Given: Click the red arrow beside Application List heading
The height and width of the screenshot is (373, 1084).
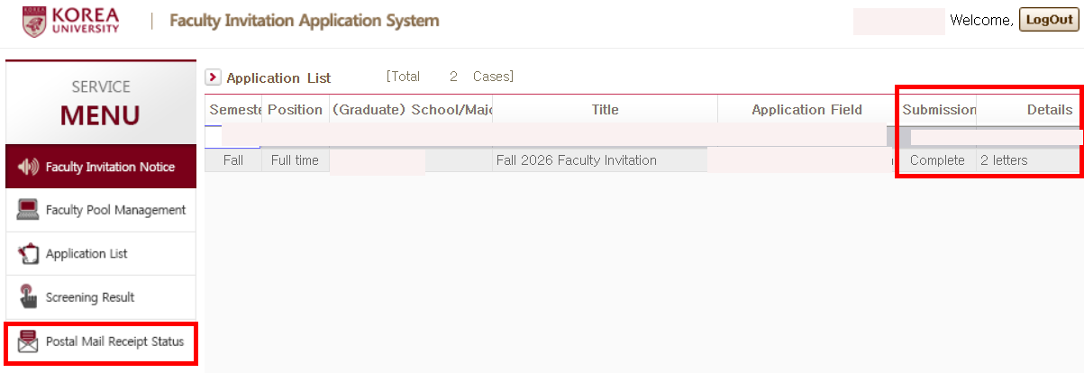Looking at the screenshot, I should [214, 77].
